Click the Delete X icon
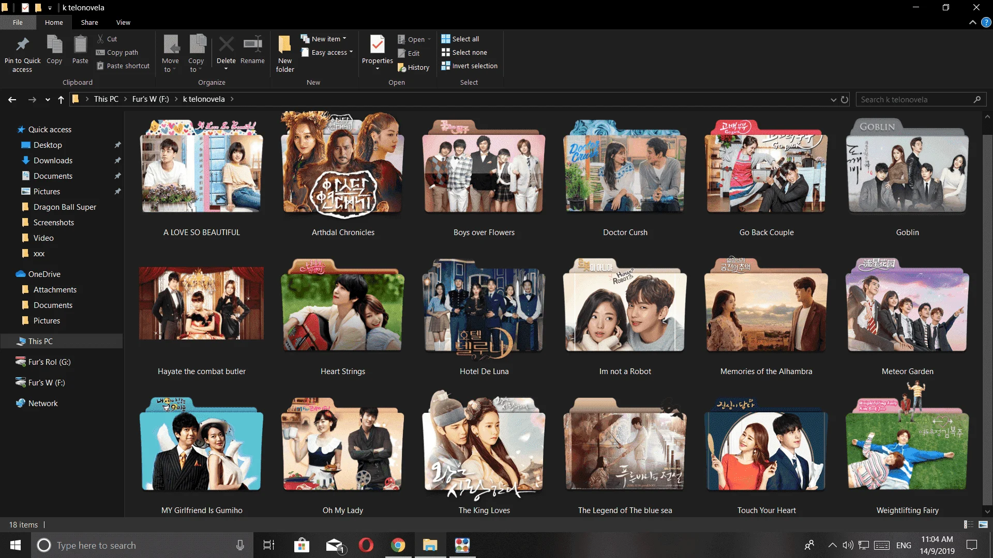The image size is (993, 558). [226, 44]
